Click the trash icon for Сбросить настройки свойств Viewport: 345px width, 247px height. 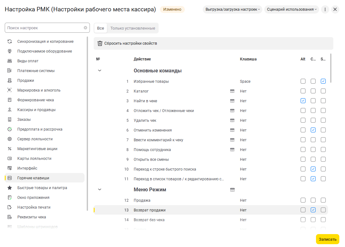pos(100,43)
